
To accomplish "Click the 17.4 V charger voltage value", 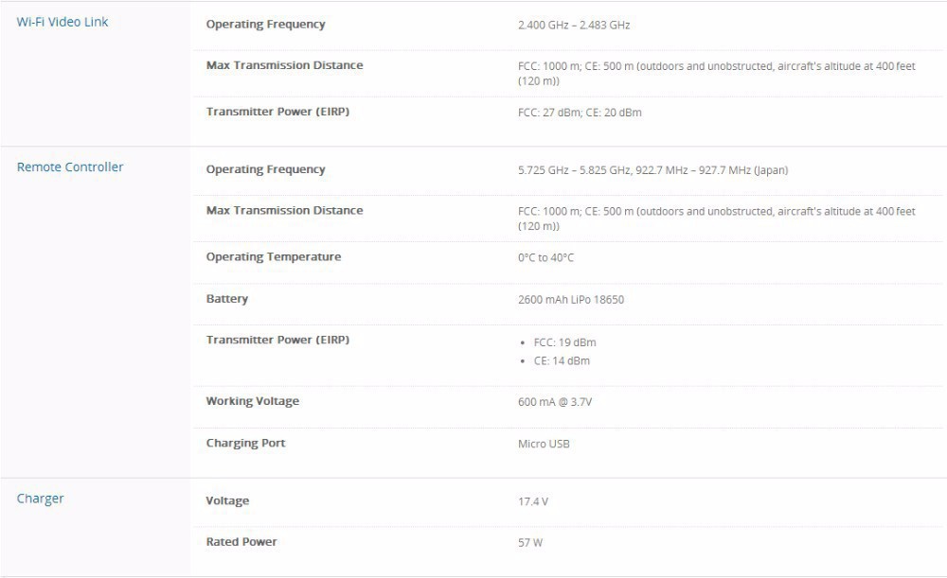I will 533,501.
